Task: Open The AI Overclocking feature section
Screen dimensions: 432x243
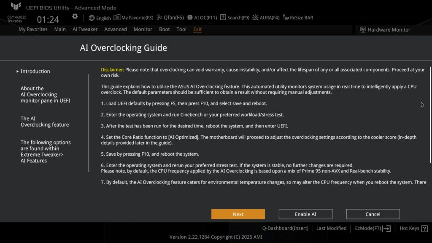Action: (45, 121)
